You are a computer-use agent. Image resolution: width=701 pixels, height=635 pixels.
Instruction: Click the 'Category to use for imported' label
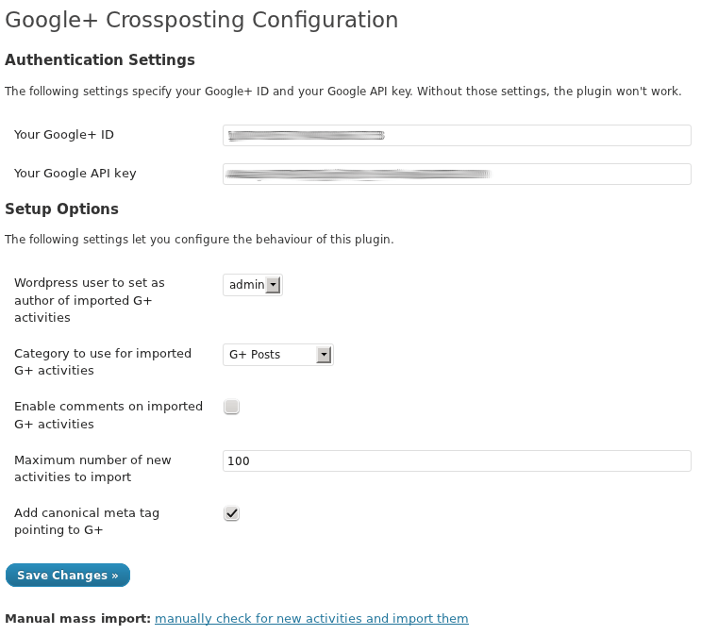[103, 361]
